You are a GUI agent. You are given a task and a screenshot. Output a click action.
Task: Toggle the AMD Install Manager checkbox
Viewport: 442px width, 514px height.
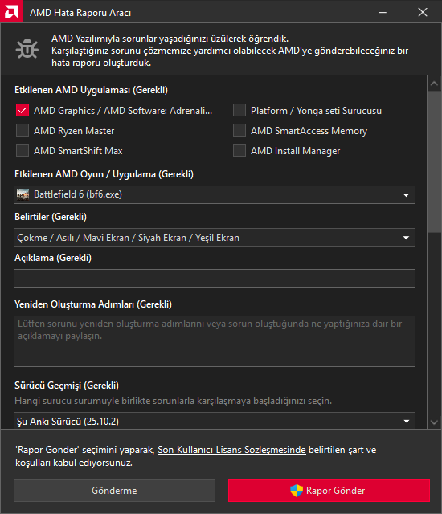pos(239,150)
